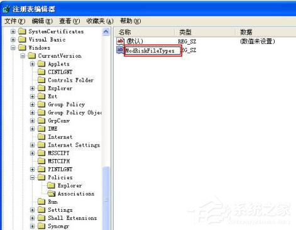This screenshot has height=230, width=296.
Task: Click the Ext folder icon
Action: [41, 96]
